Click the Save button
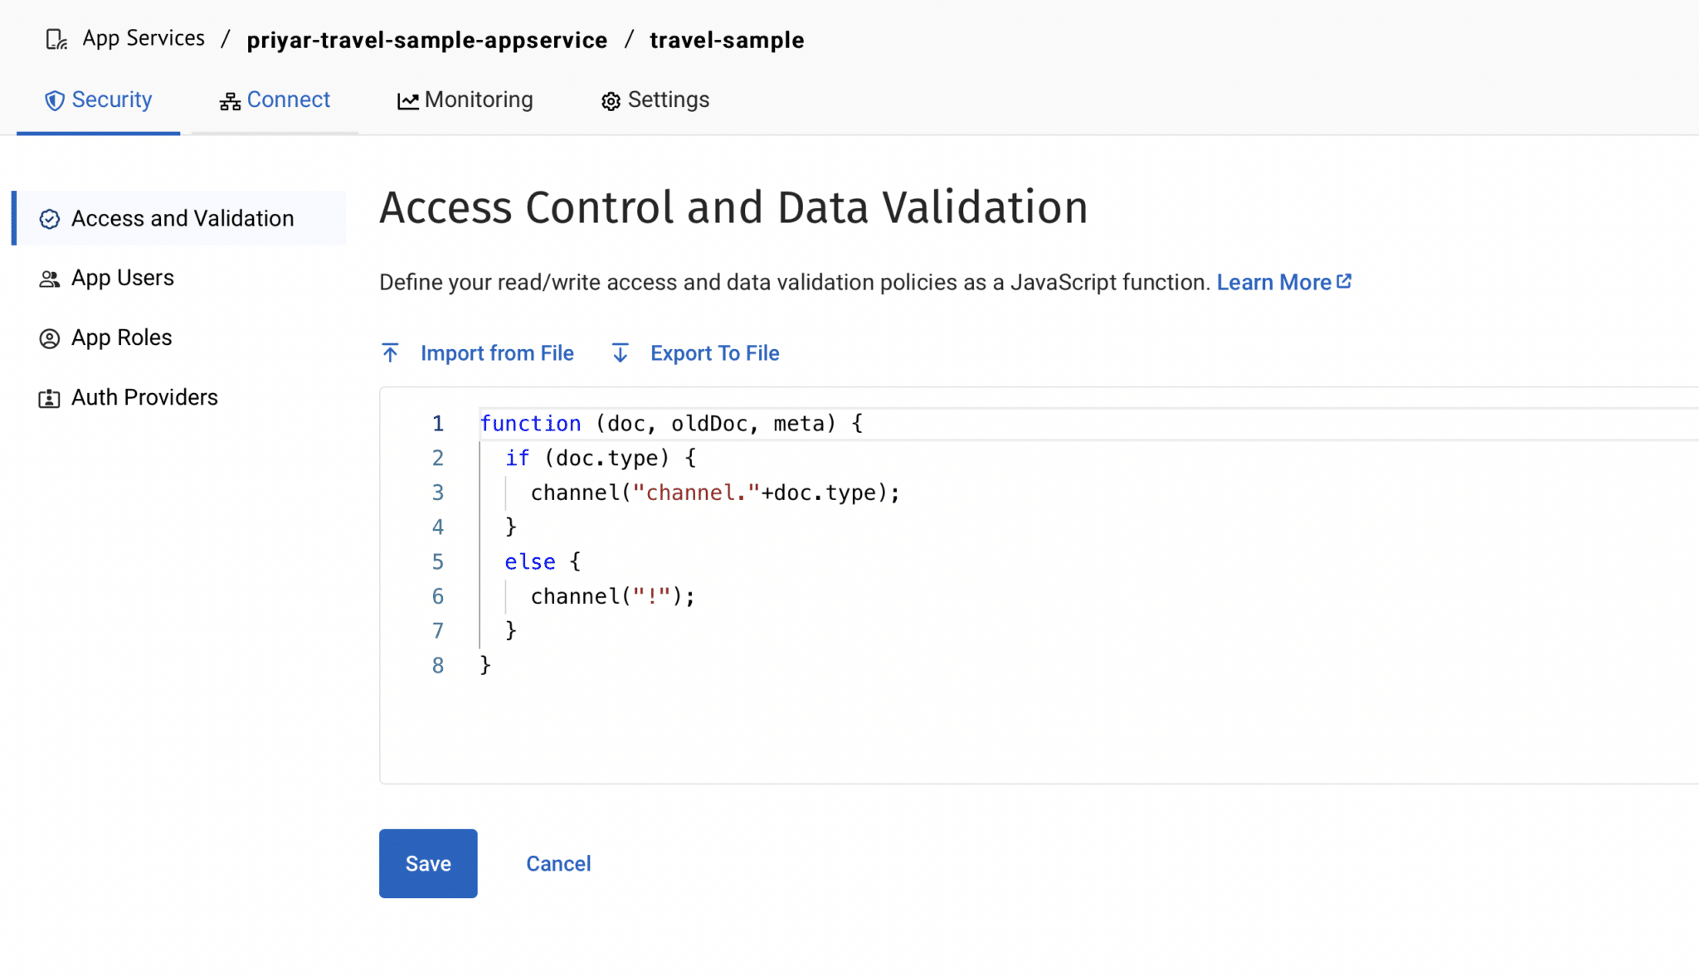This screenshot has height=976, width=1699. coord(428,863)
